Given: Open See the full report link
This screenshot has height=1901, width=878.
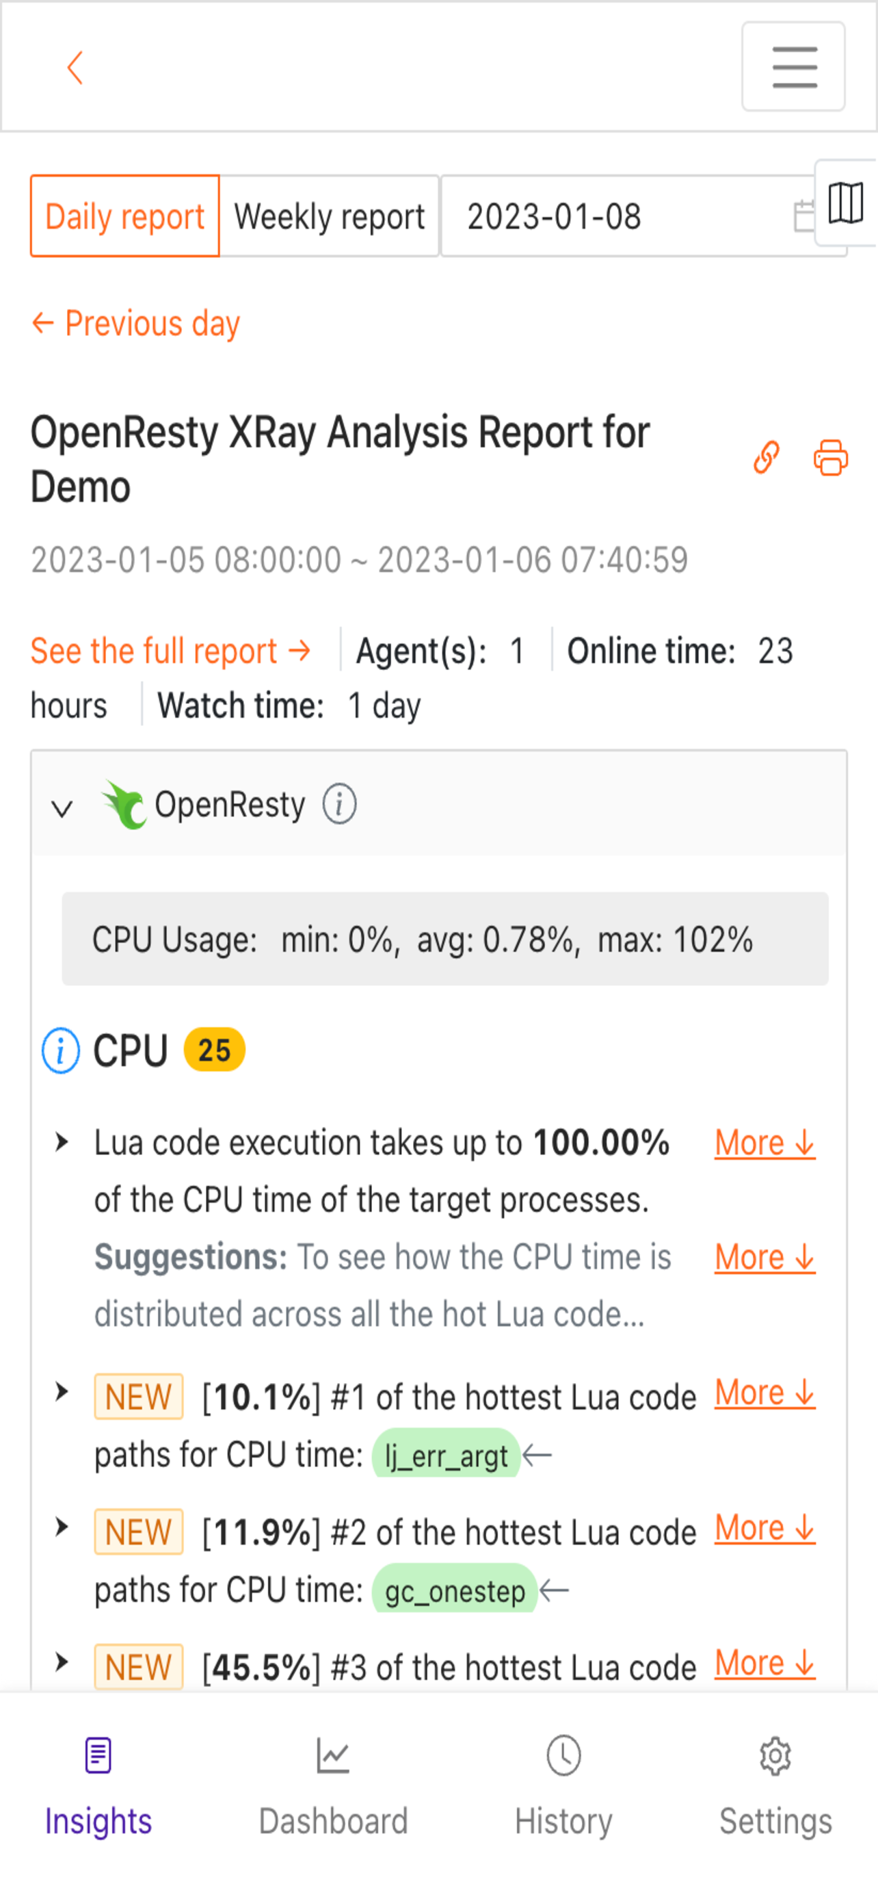Looking at the screenshot, I should [x=170, y=651].
